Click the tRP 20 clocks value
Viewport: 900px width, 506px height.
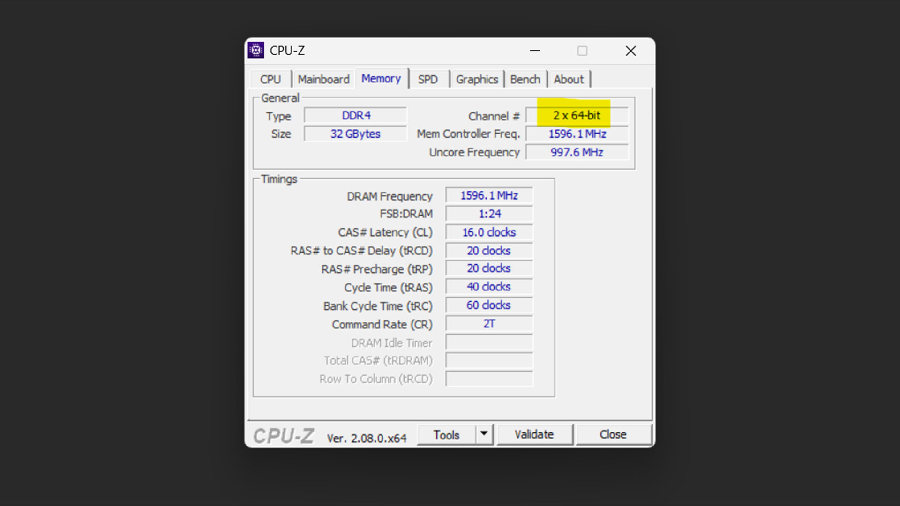point(489,268)
